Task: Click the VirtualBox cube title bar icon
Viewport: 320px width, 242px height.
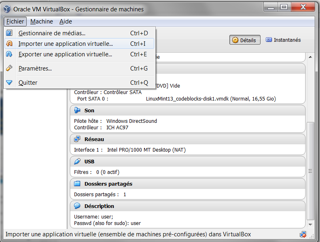Action: click(x=7, y=9)
